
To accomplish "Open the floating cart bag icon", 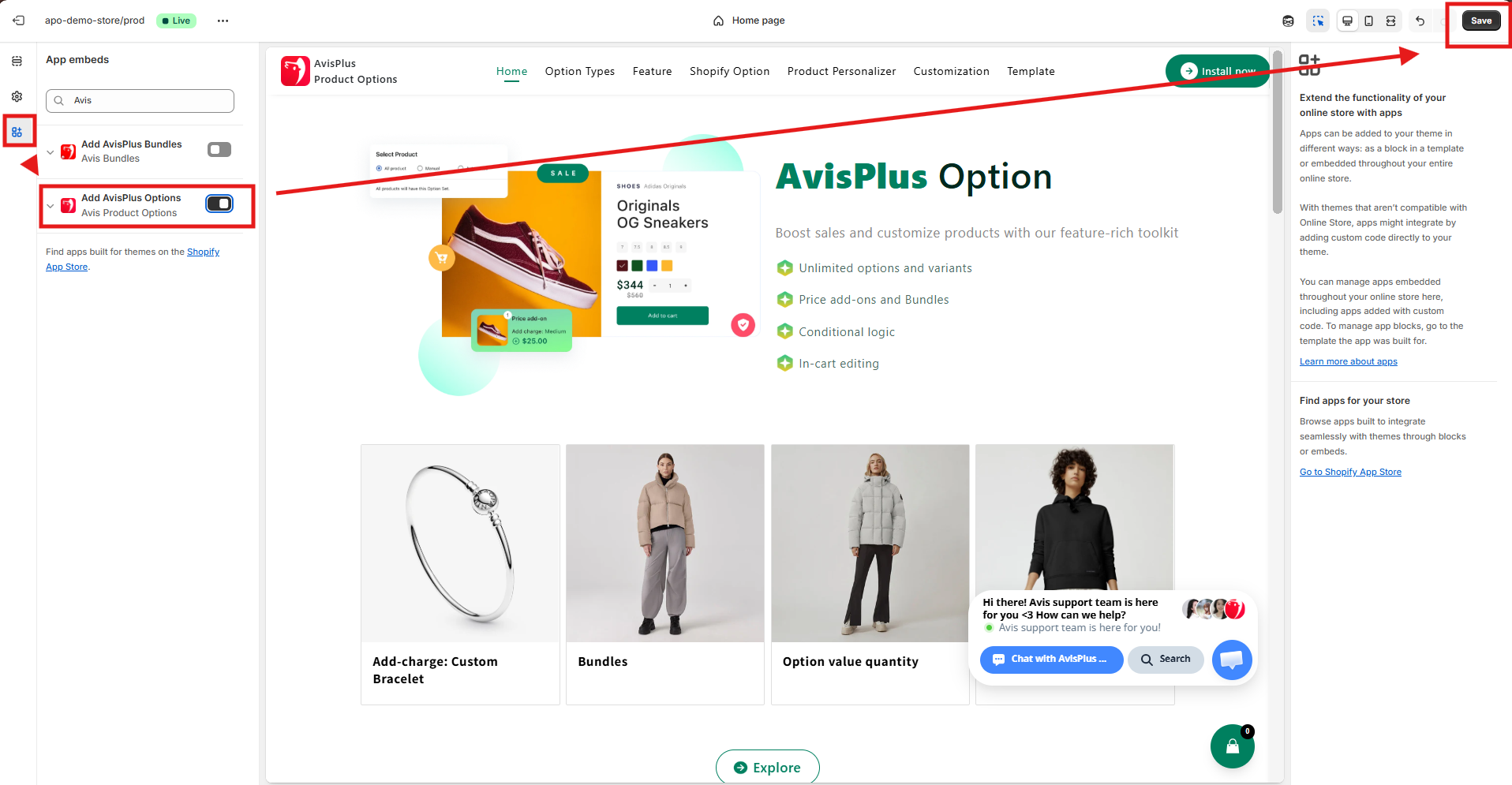I will (x=1233, y=746).
